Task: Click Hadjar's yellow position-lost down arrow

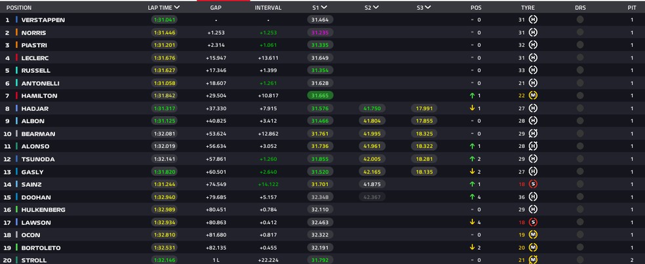Action: click(x=471, y=108)
